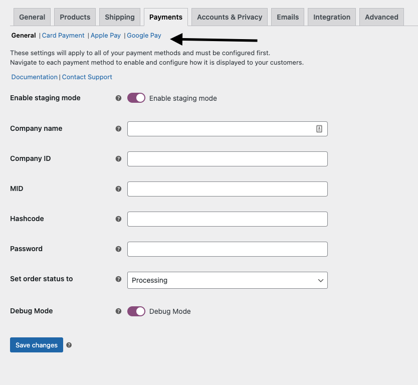Click help icon beside Enable staging mode

[118, 98]
